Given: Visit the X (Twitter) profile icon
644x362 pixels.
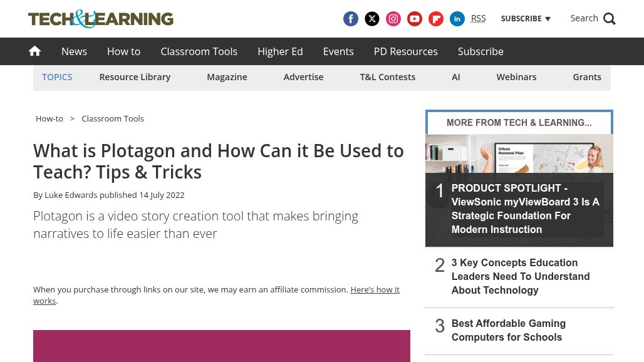Looking at the screenshot, I should click(x=372, y=19).
